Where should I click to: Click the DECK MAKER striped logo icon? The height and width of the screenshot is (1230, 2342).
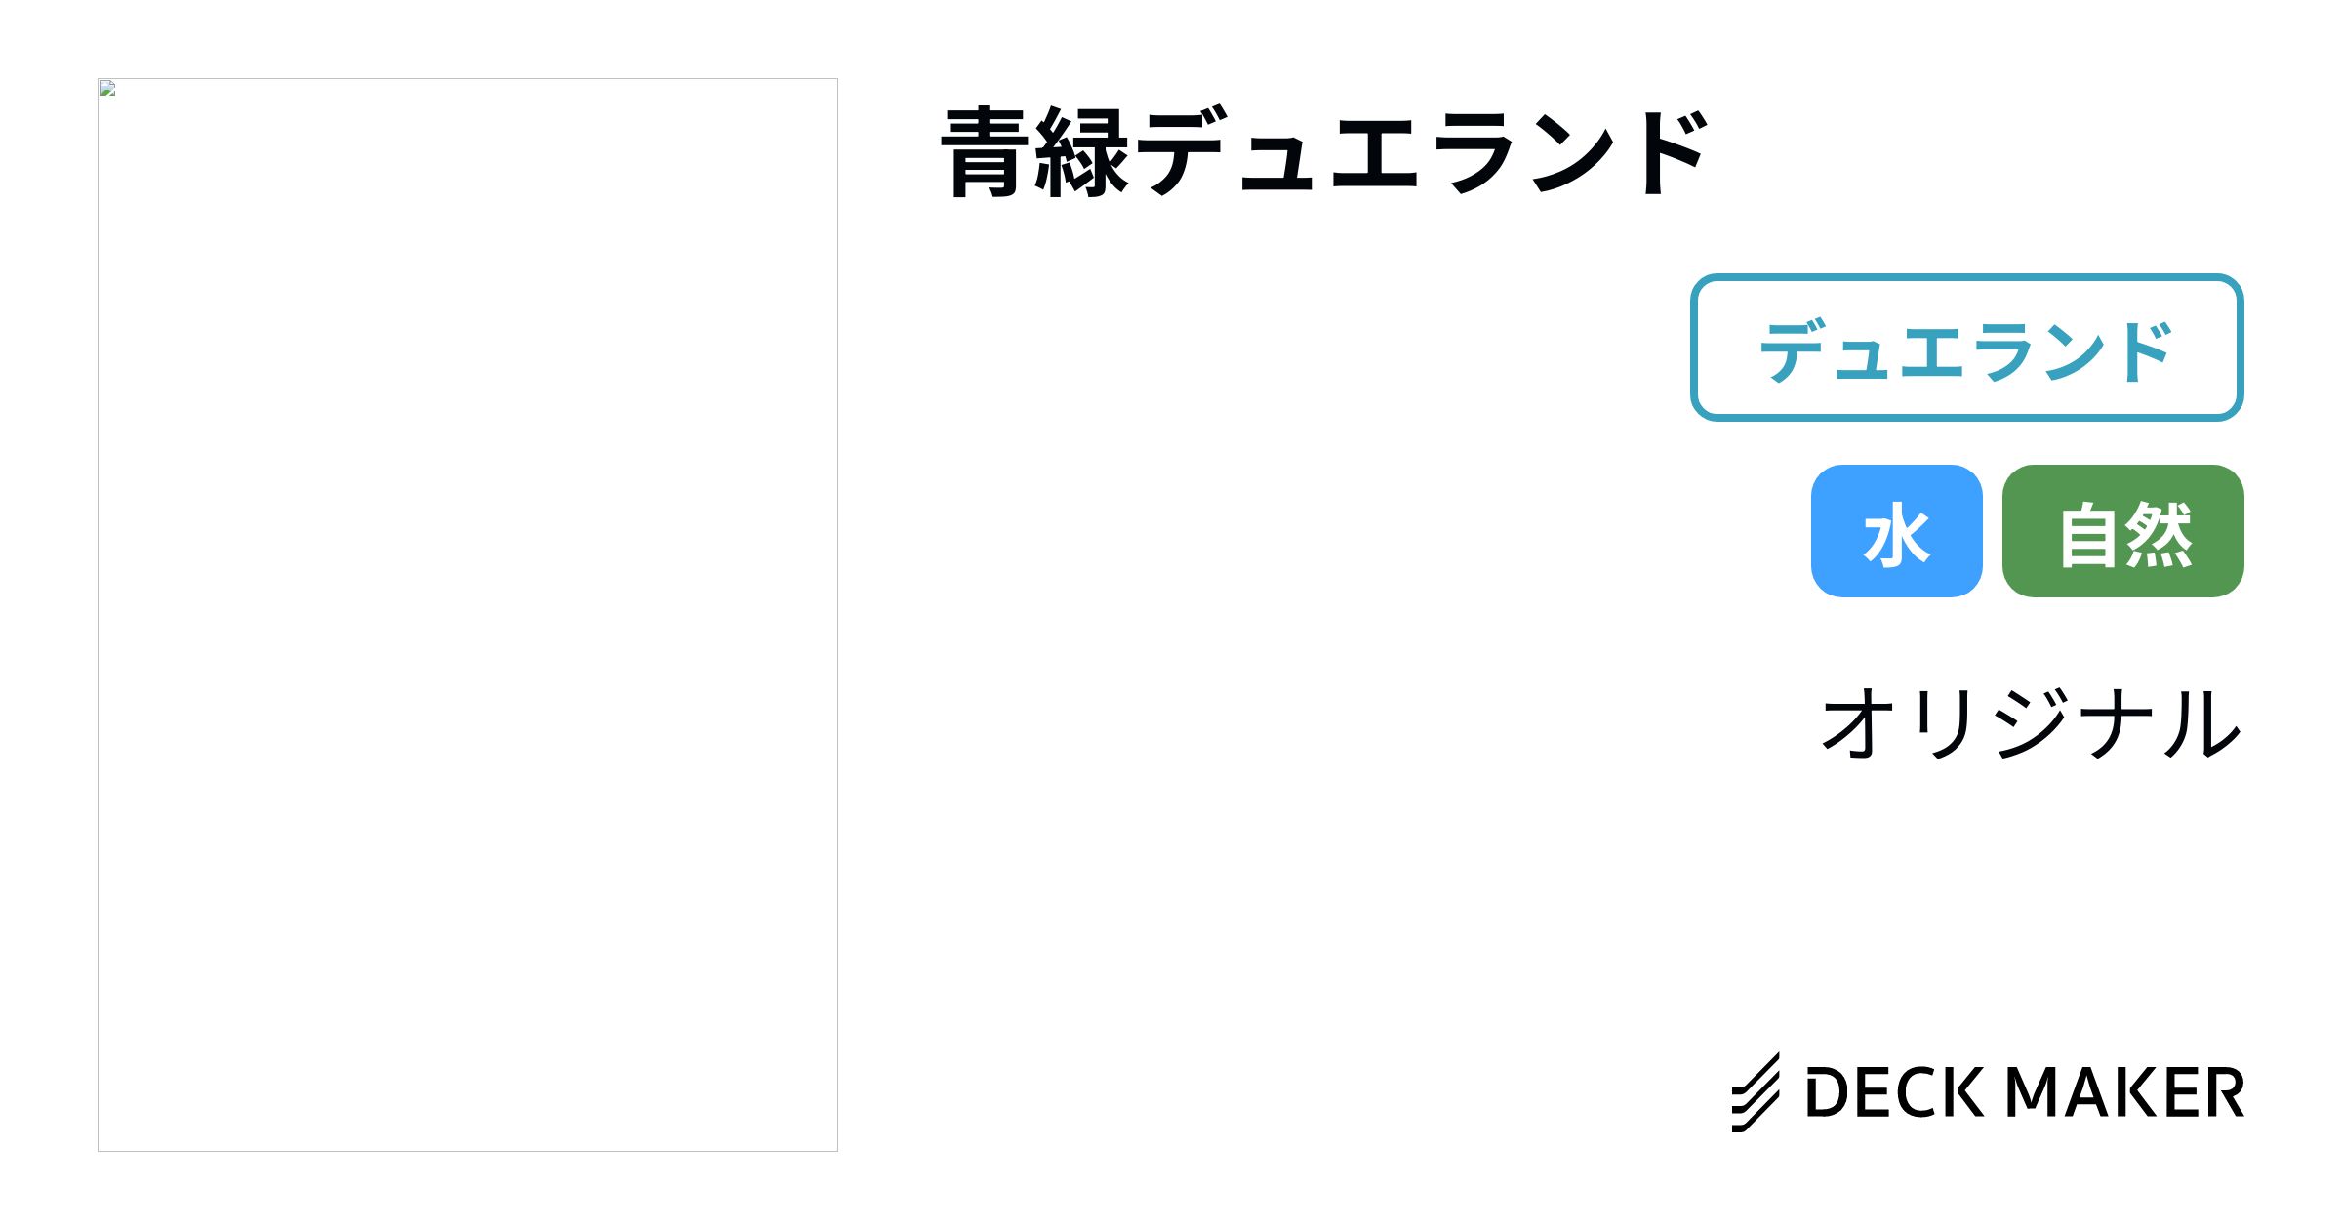tap(1756, 1092)
